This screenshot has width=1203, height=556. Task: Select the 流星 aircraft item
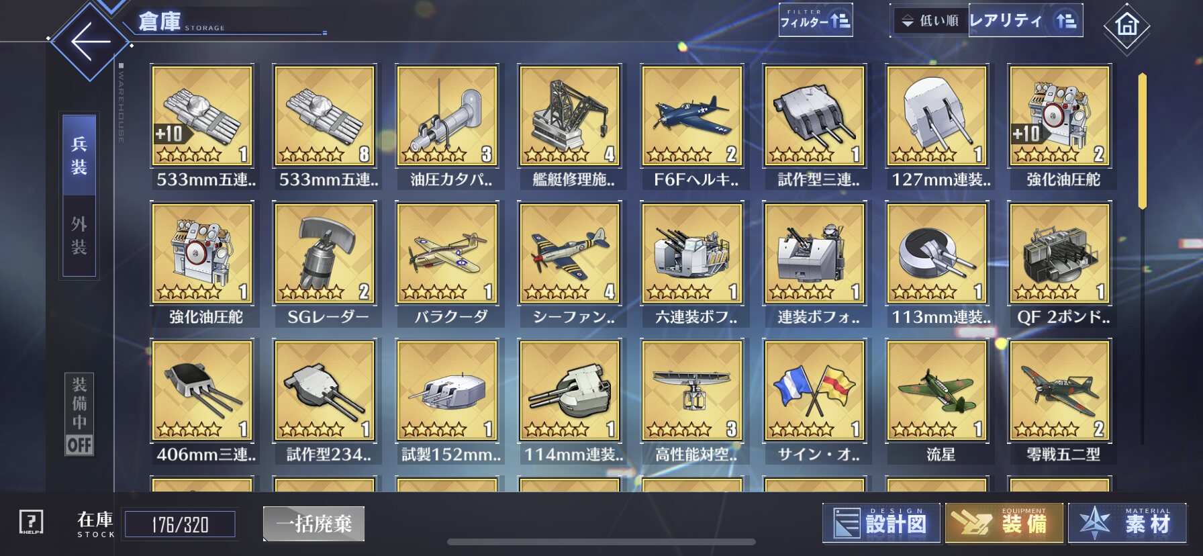coord(937,402)
